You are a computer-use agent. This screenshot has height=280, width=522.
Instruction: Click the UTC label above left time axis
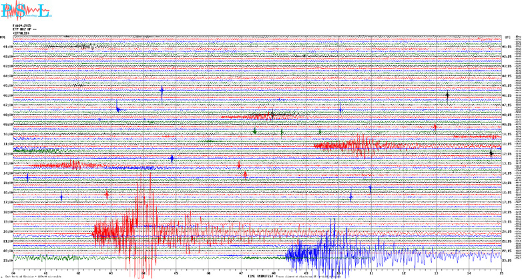(3, 37)
